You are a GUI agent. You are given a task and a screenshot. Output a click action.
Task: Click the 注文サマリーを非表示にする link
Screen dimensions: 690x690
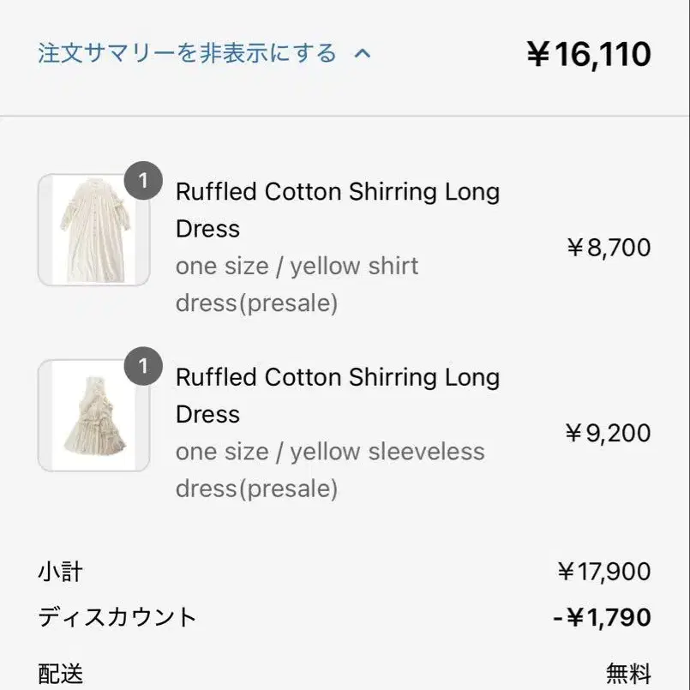tap(187, 53)
